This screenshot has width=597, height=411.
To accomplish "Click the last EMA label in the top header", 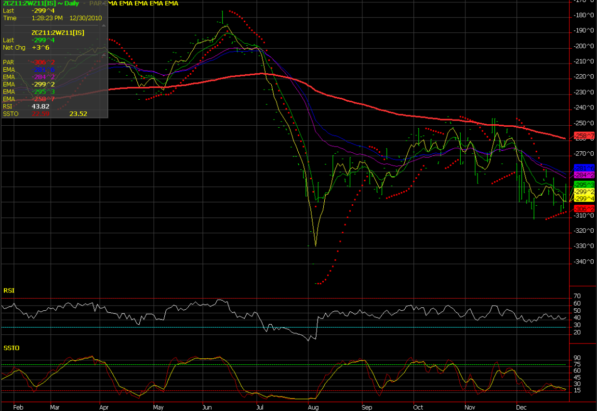I will (171, 3).
